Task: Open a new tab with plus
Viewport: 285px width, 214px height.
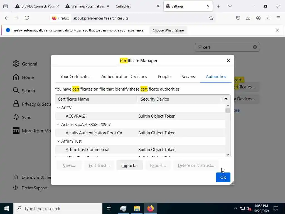Action: (x=219, y=6)
